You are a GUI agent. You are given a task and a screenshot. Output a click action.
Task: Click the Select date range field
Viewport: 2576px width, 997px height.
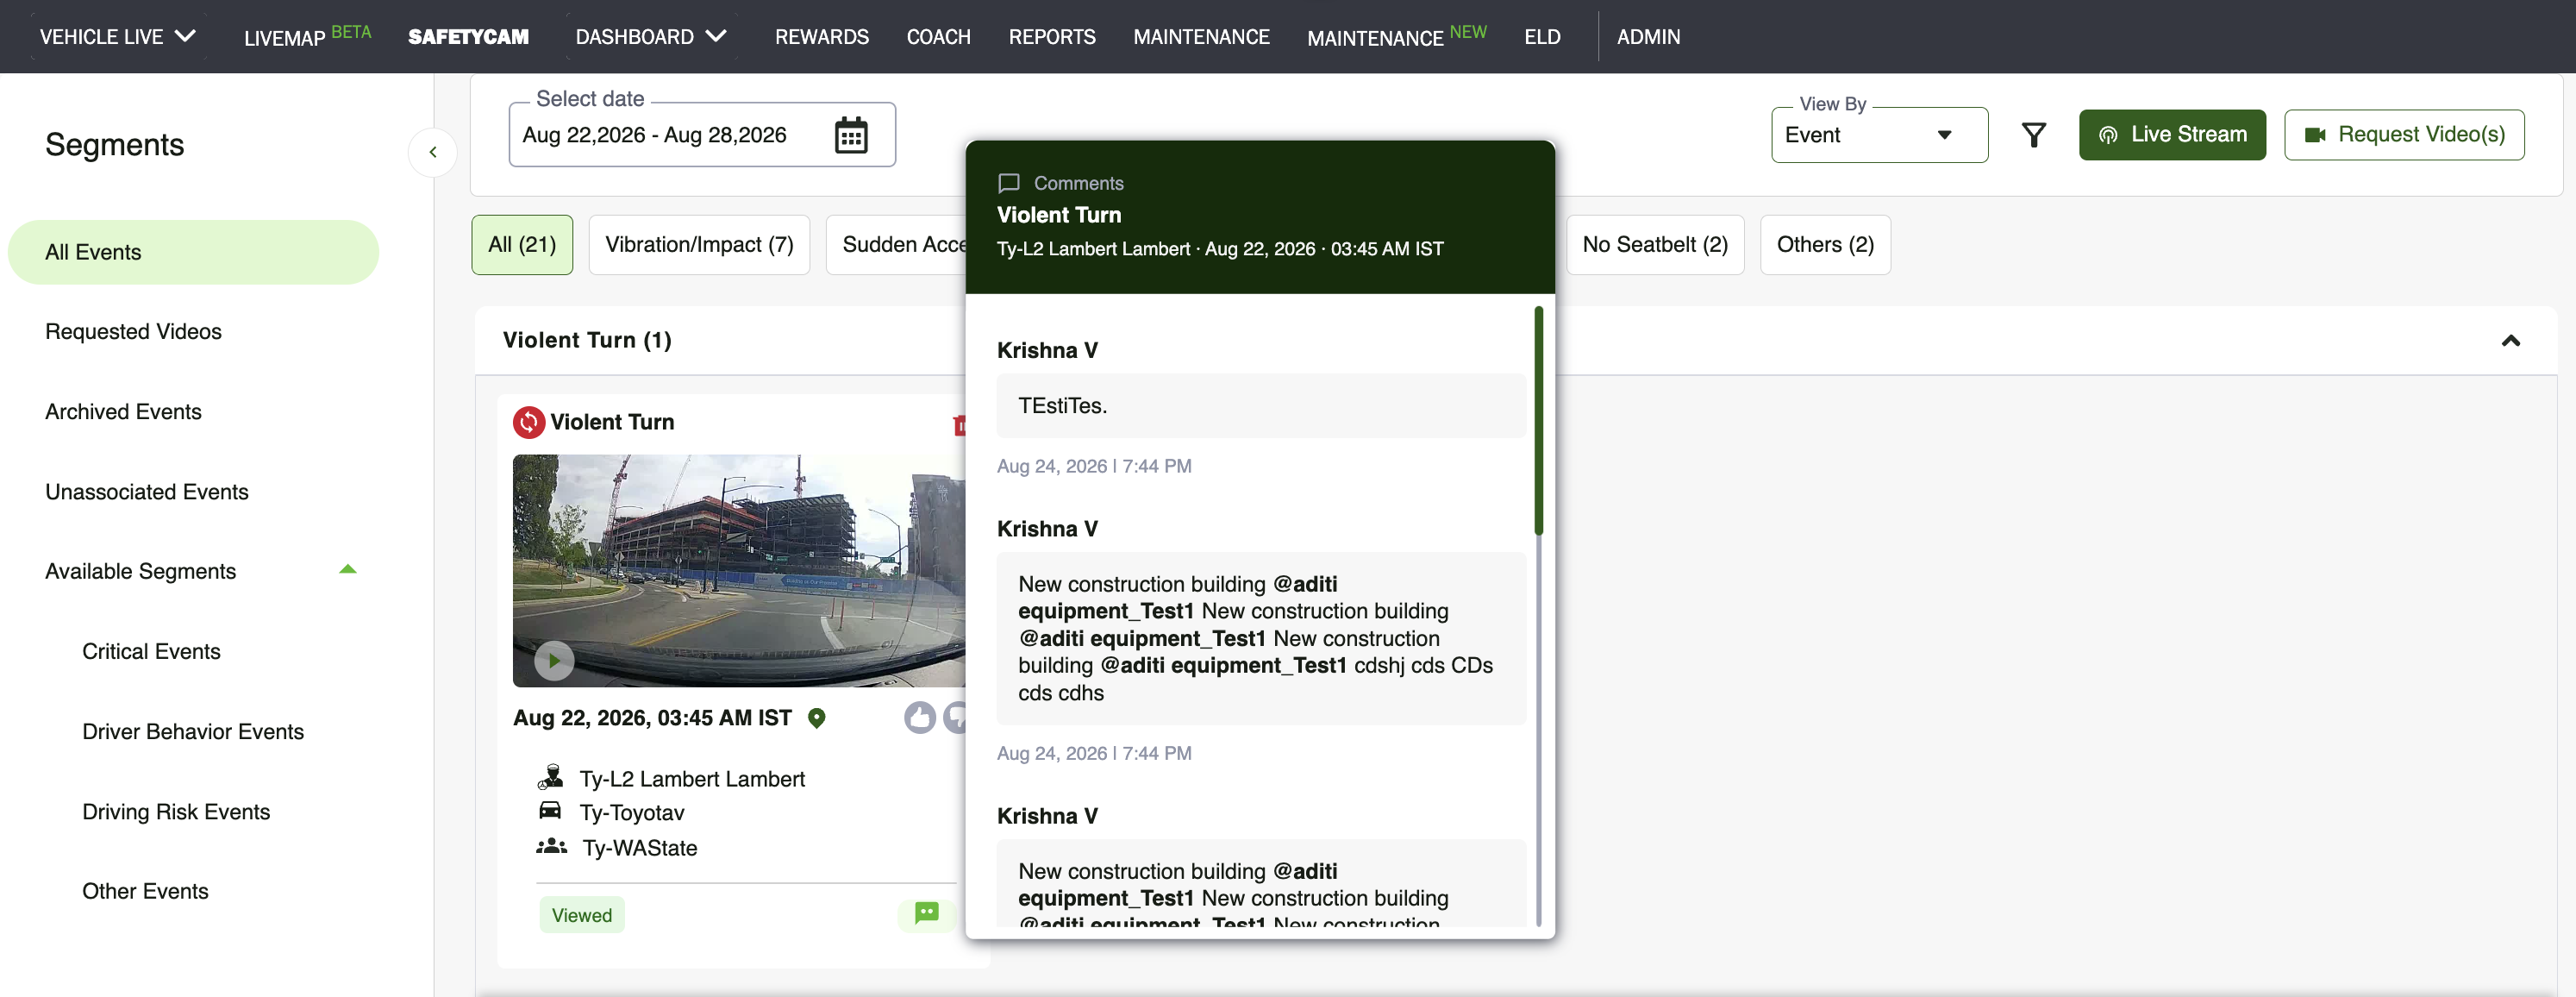pos(702,135)
